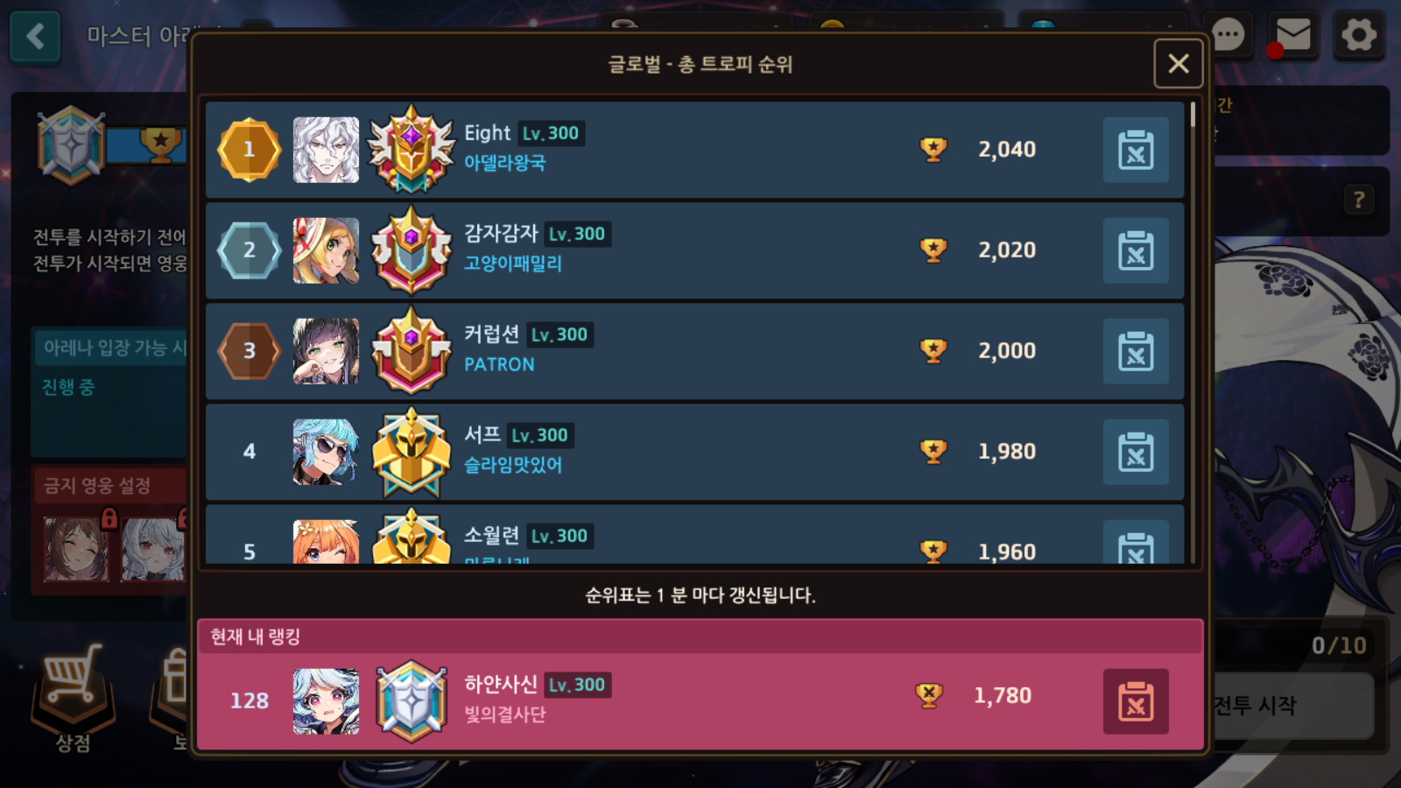Open the settings gear icon
The width and height of the screenshot is (1401, 788).
point(1359,36)
